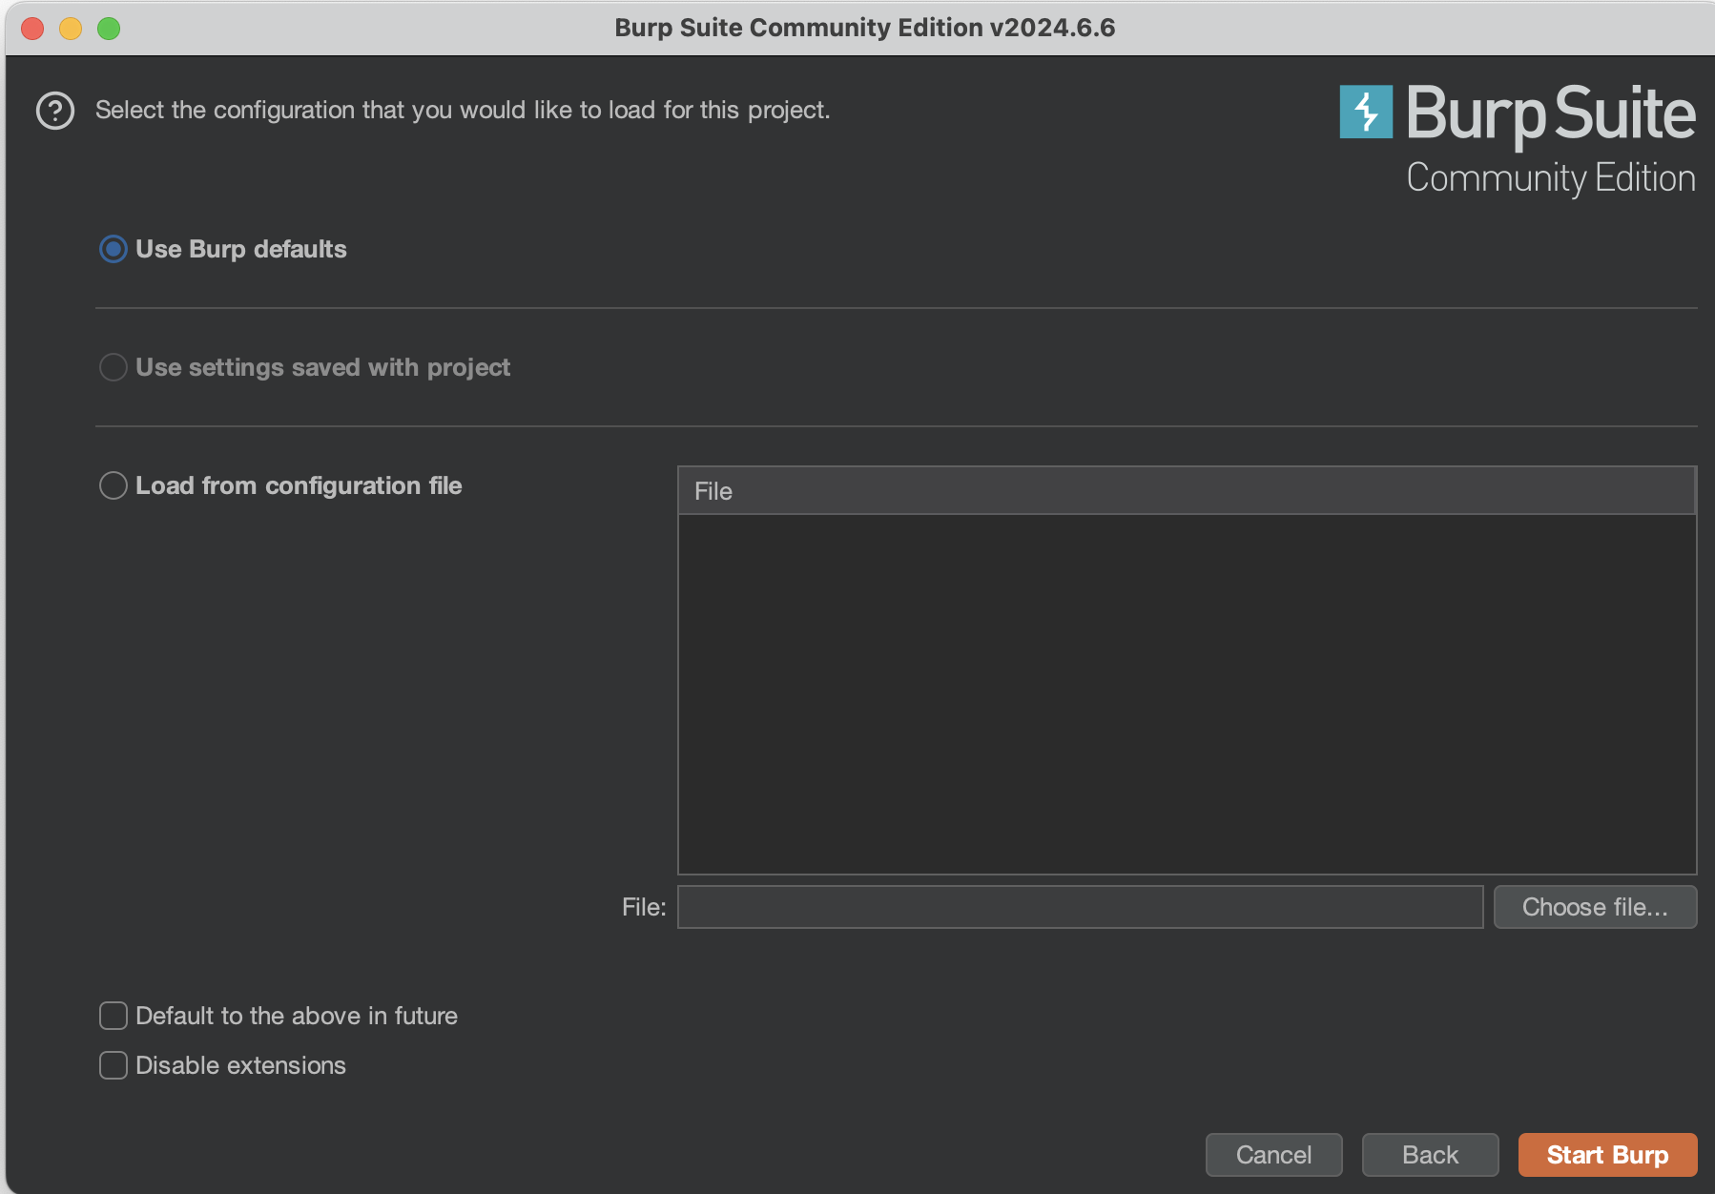Minimize the Burp Suite window
Viewport: 1715px width, 1194px height.
tap(71, 29)
